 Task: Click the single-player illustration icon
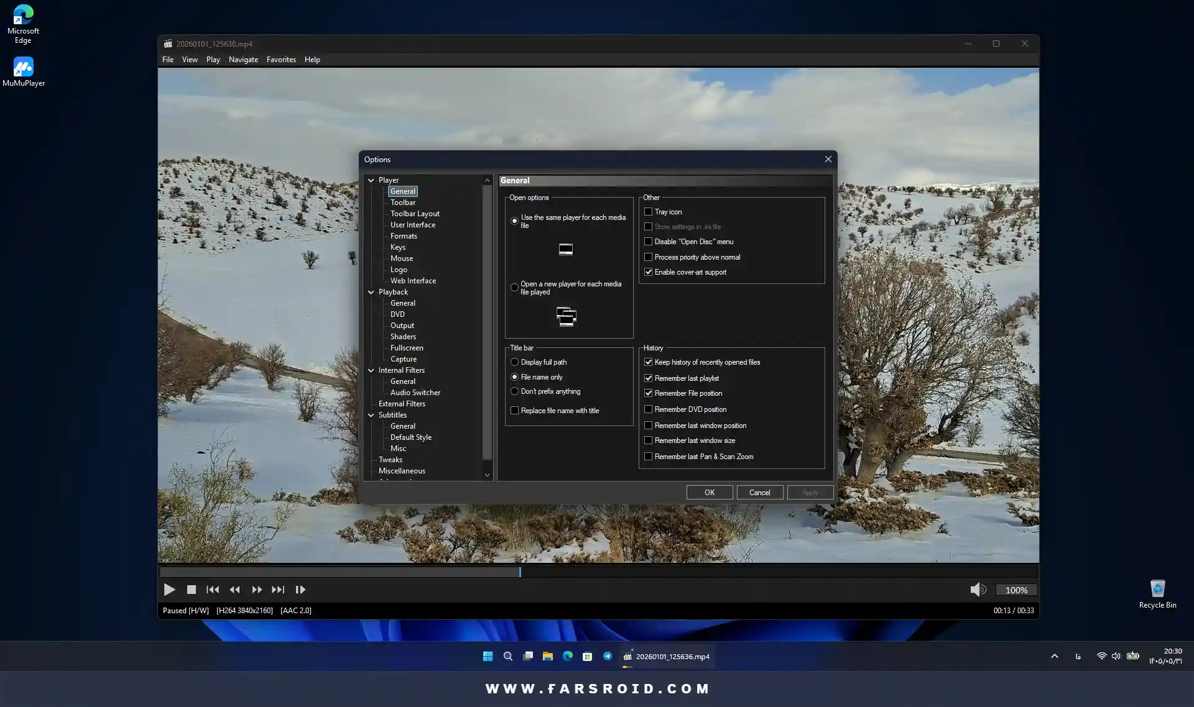[565, 249]
